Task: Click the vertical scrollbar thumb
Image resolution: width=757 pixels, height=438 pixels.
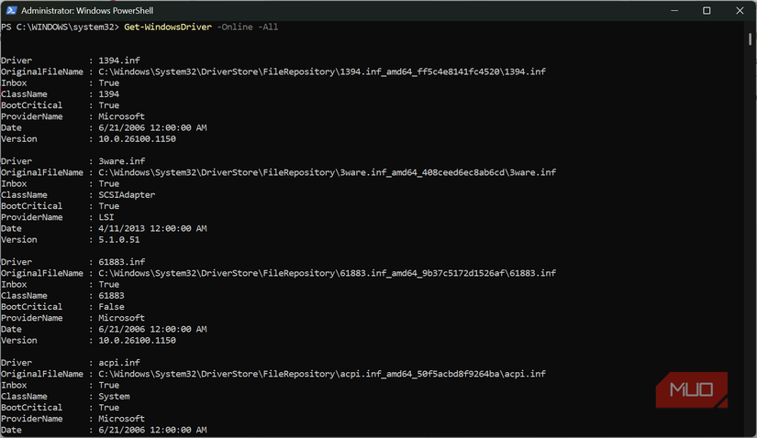Action: coord(750,39)
